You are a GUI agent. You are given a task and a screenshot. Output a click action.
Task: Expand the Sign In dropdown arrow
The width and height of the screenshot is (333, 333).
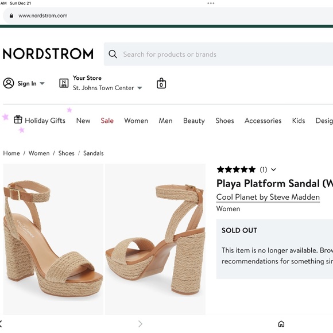click(x=42, y=83)
